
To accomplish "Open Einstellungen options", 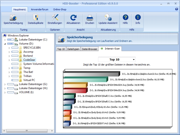I will (x=55, y=19).
